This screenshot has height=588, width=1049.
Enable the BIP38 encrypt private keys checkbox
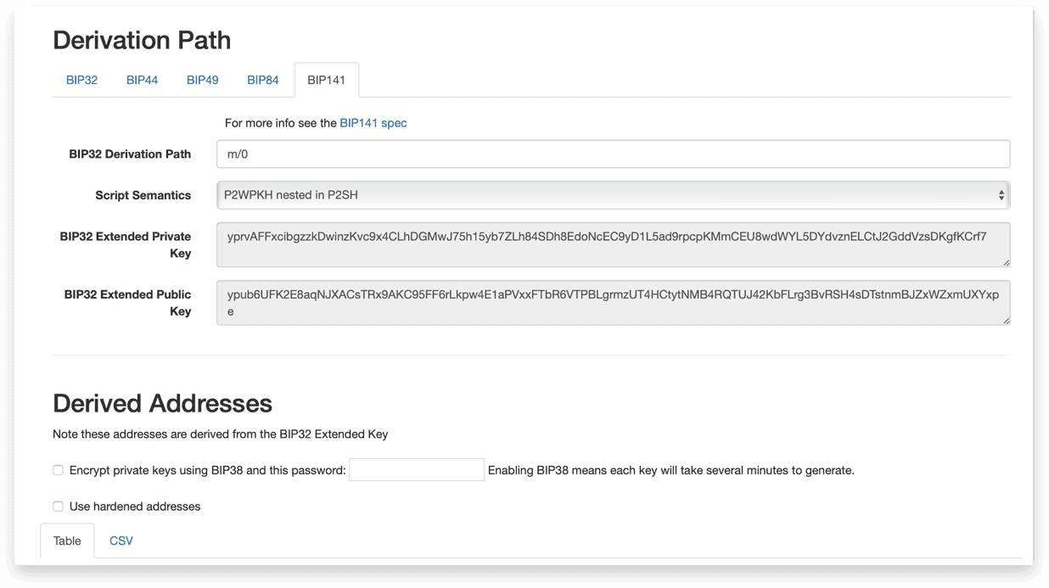click(x=58, y=470)
